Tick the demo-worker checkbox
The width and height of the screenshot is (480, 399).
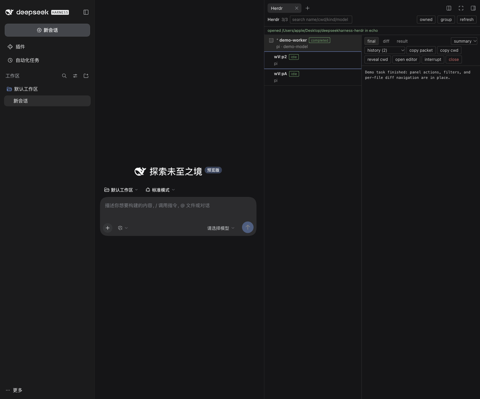(271, 40)
